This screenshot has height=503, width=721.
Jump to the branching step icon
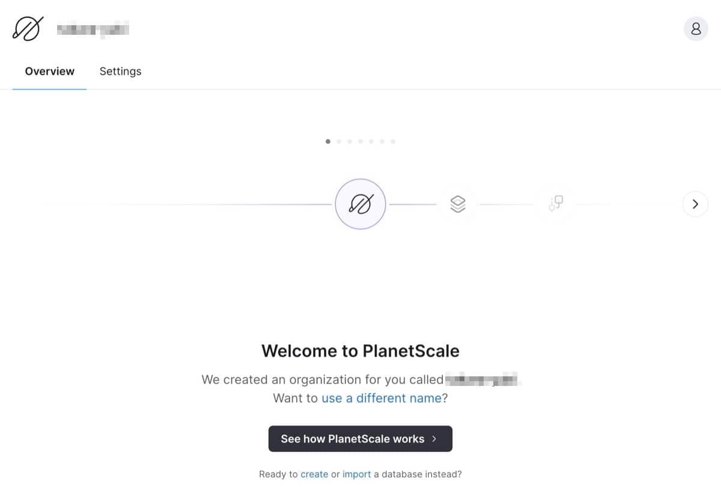(x=556, y=203)
